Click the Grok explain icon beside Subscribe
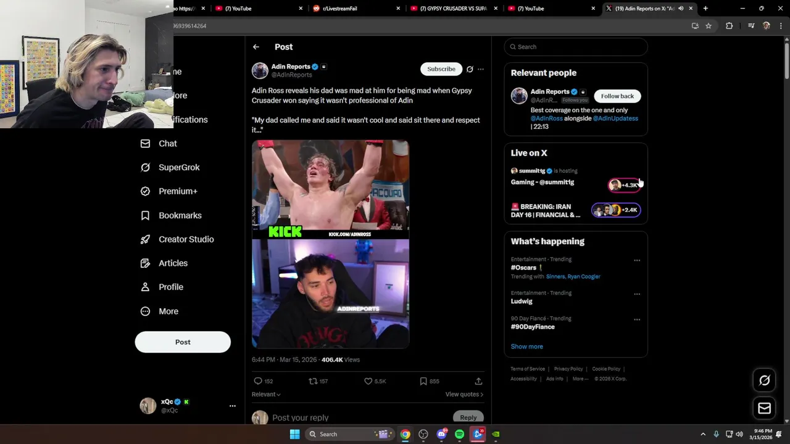Screen dimensions: 790x444 470,69
